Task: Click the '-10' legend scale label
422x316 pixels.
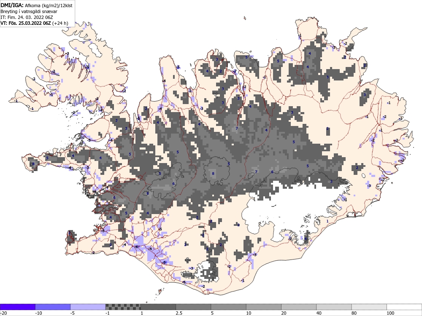Action: [38, 313]
